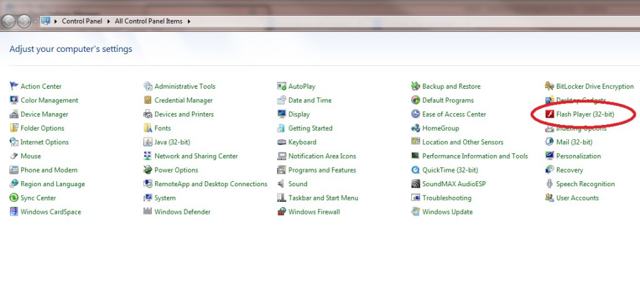This screenshot has height=285, width=640.
Task: Open the Sync Center green icon
Action: click(14, 197)
